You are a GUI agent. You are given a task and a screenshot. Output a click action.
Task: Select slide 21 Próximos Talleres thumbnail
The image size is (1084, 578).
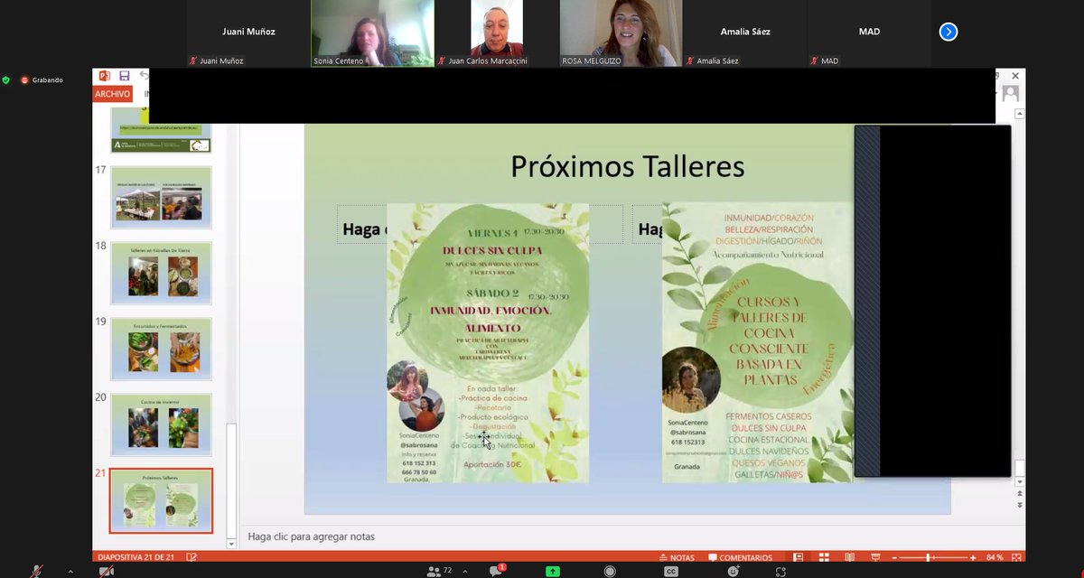pyautogui.click(x=161, y=500)
